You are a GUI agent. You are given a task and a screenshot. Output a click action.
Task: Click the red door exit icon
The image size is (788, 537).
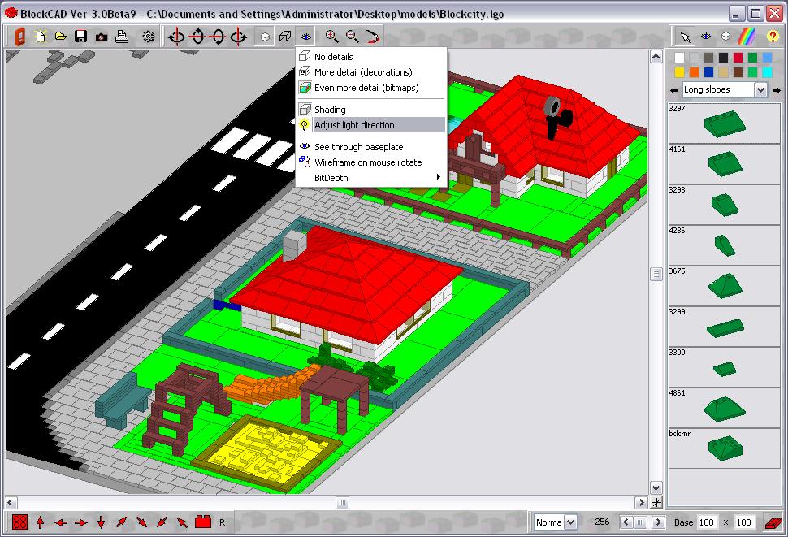19,37
